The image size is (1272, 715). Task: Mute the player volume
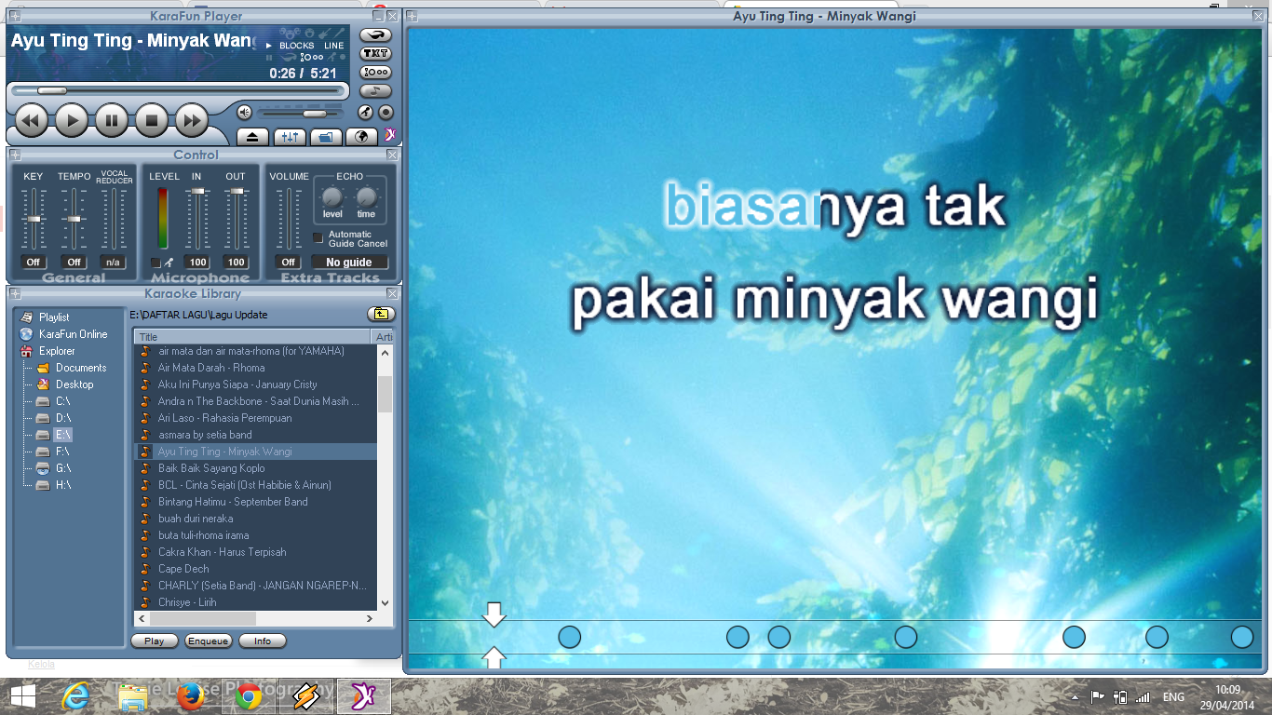click(244, 113)
